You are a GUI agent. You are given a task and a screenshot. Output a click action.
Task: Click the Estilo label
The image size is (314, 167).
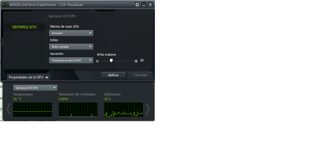54,40
